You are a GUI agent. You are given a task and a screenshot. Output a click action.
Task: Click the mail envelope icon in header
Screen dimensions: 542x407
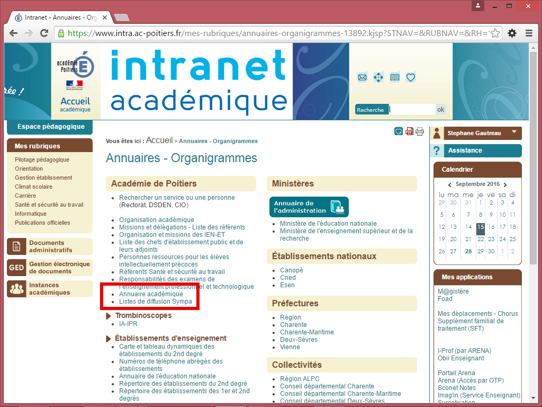point(362,77)
